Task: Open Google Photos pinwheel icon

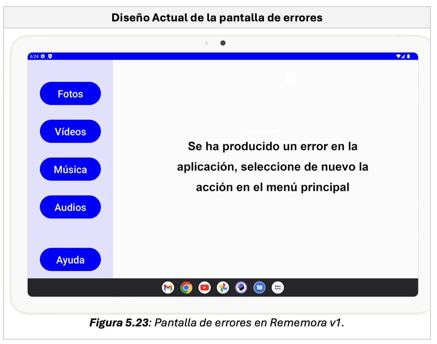Action: tap(223, 287)
